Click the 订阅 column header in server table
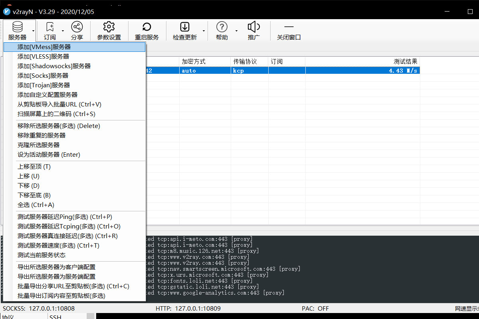479x319 pixels. click(x=287, y=61)
